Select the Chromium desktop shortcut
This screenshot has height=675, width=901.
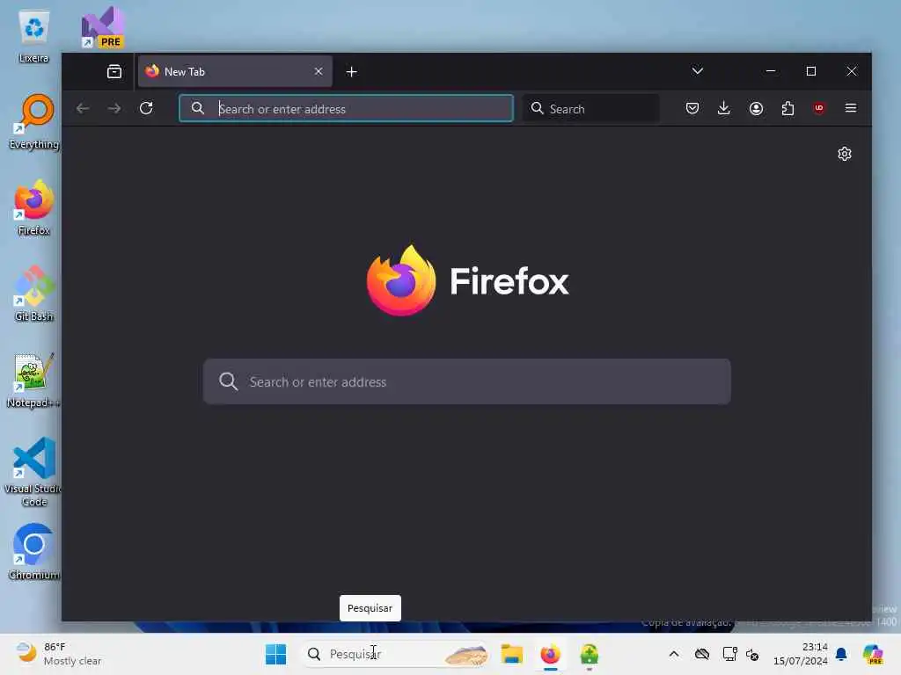pos(34,552)
